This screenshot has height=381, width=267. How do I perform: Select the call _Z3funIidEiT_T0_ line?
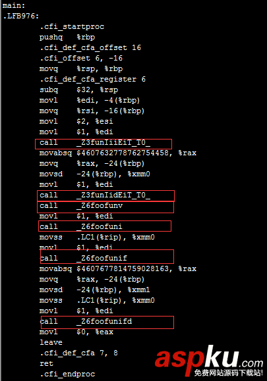coord(95,195)
